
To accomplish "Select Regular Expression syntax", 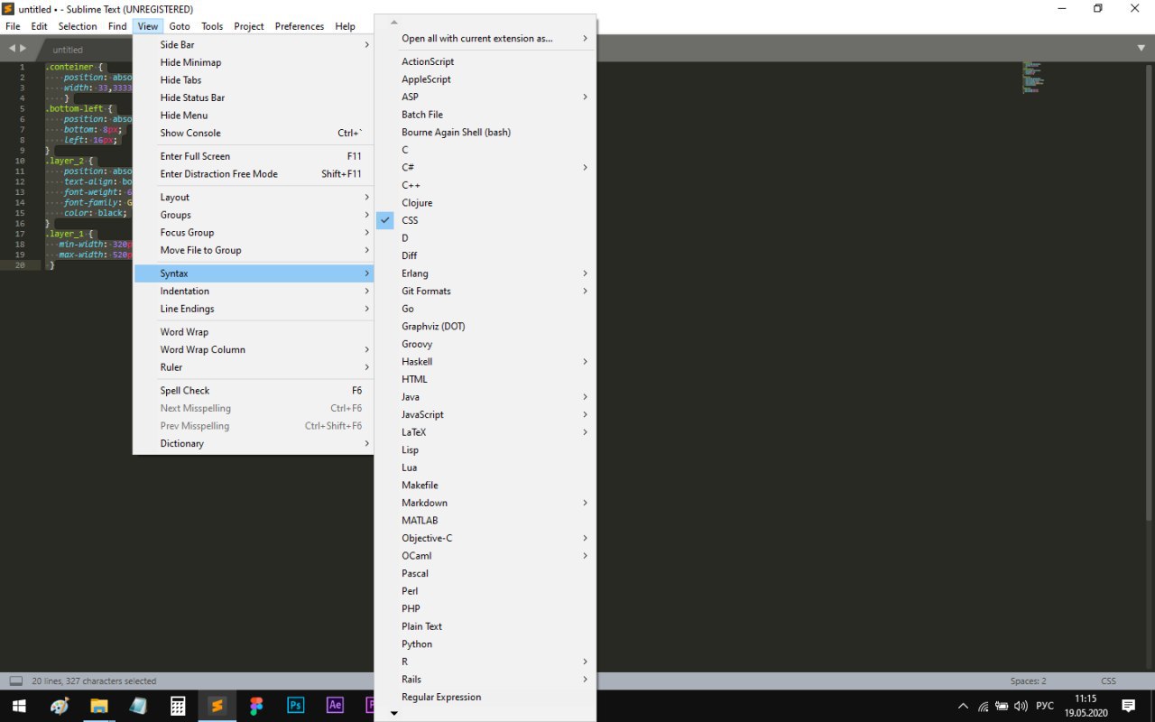I will (x=485, y=697).
